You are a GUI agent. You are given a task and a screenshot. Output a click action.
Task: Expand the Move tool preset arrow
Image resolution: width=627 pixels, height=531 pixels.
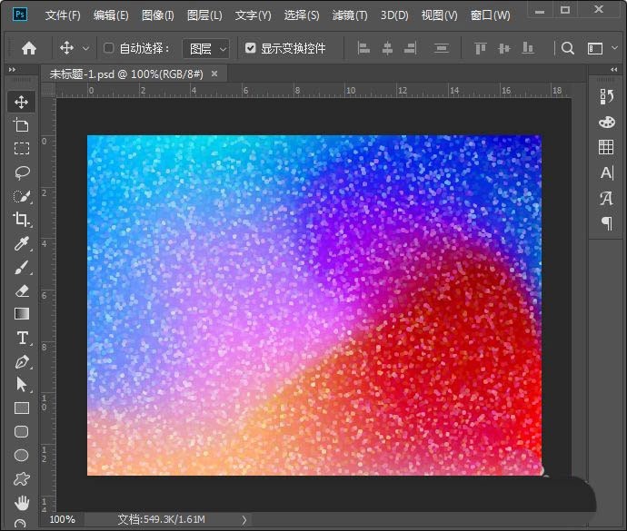pos(86,48)
